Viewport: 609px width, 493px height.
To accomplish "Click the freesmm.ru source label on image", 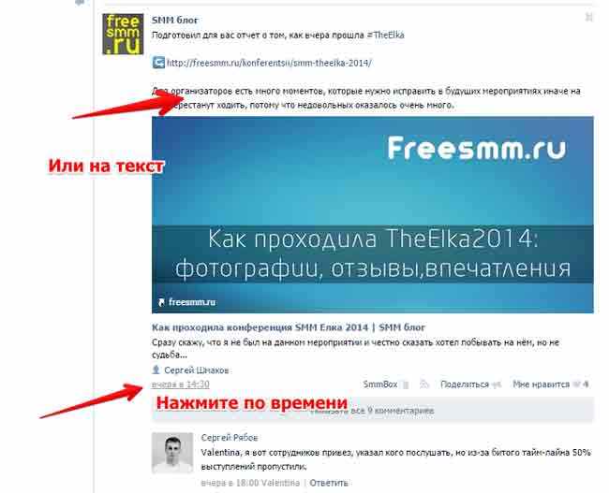I will [187, 302].
